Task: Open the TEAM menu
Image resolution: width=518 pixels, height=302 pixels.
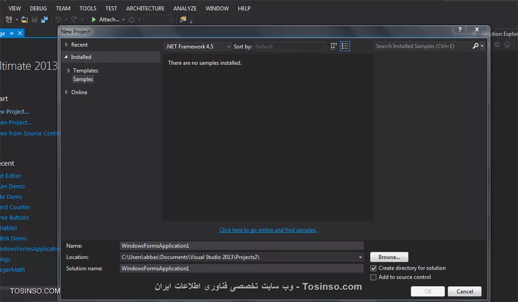Action: coord(63,8)
